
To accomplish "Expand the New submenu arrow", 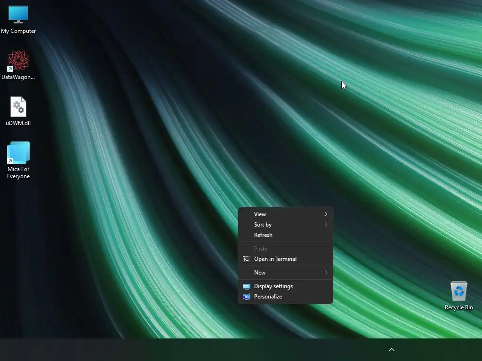I will 326,273.
